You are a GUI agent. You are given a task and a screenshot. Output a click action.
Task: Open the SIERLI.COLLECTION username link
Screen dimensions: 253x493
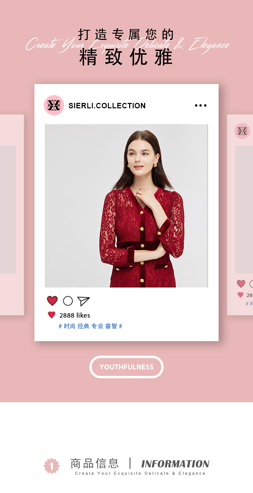[x=107, y=106]
